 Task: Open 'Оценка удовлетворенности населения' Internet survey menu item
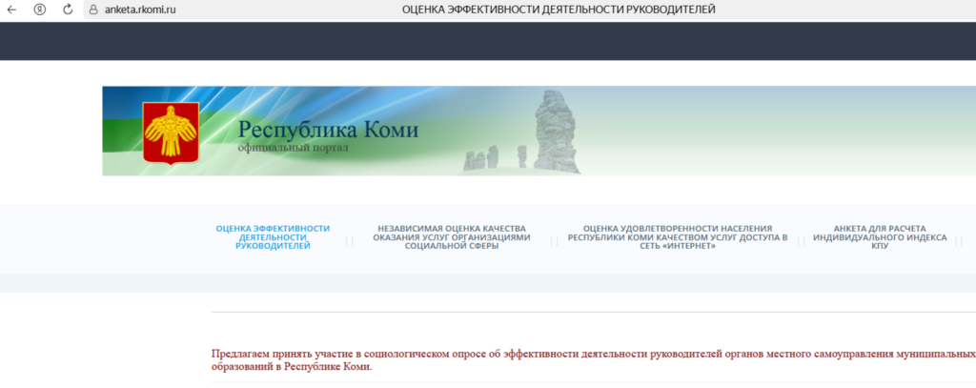pos(678,237)
